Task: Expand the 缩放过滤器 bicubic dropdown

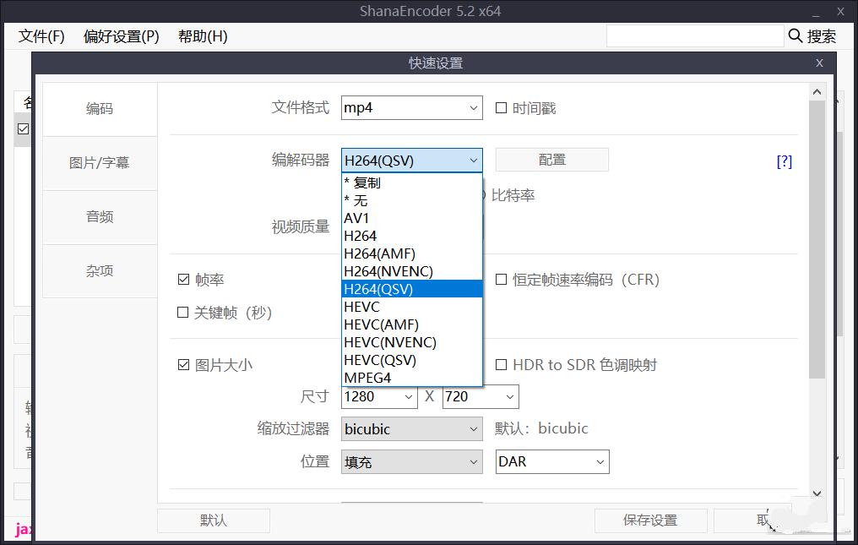Action: click(411, 429)
